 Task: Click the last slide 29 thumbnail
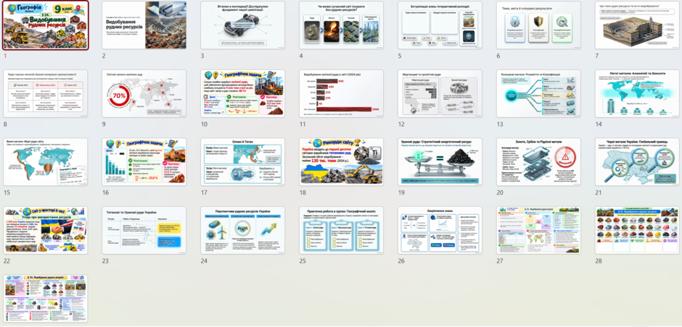(x=46, y=298)
